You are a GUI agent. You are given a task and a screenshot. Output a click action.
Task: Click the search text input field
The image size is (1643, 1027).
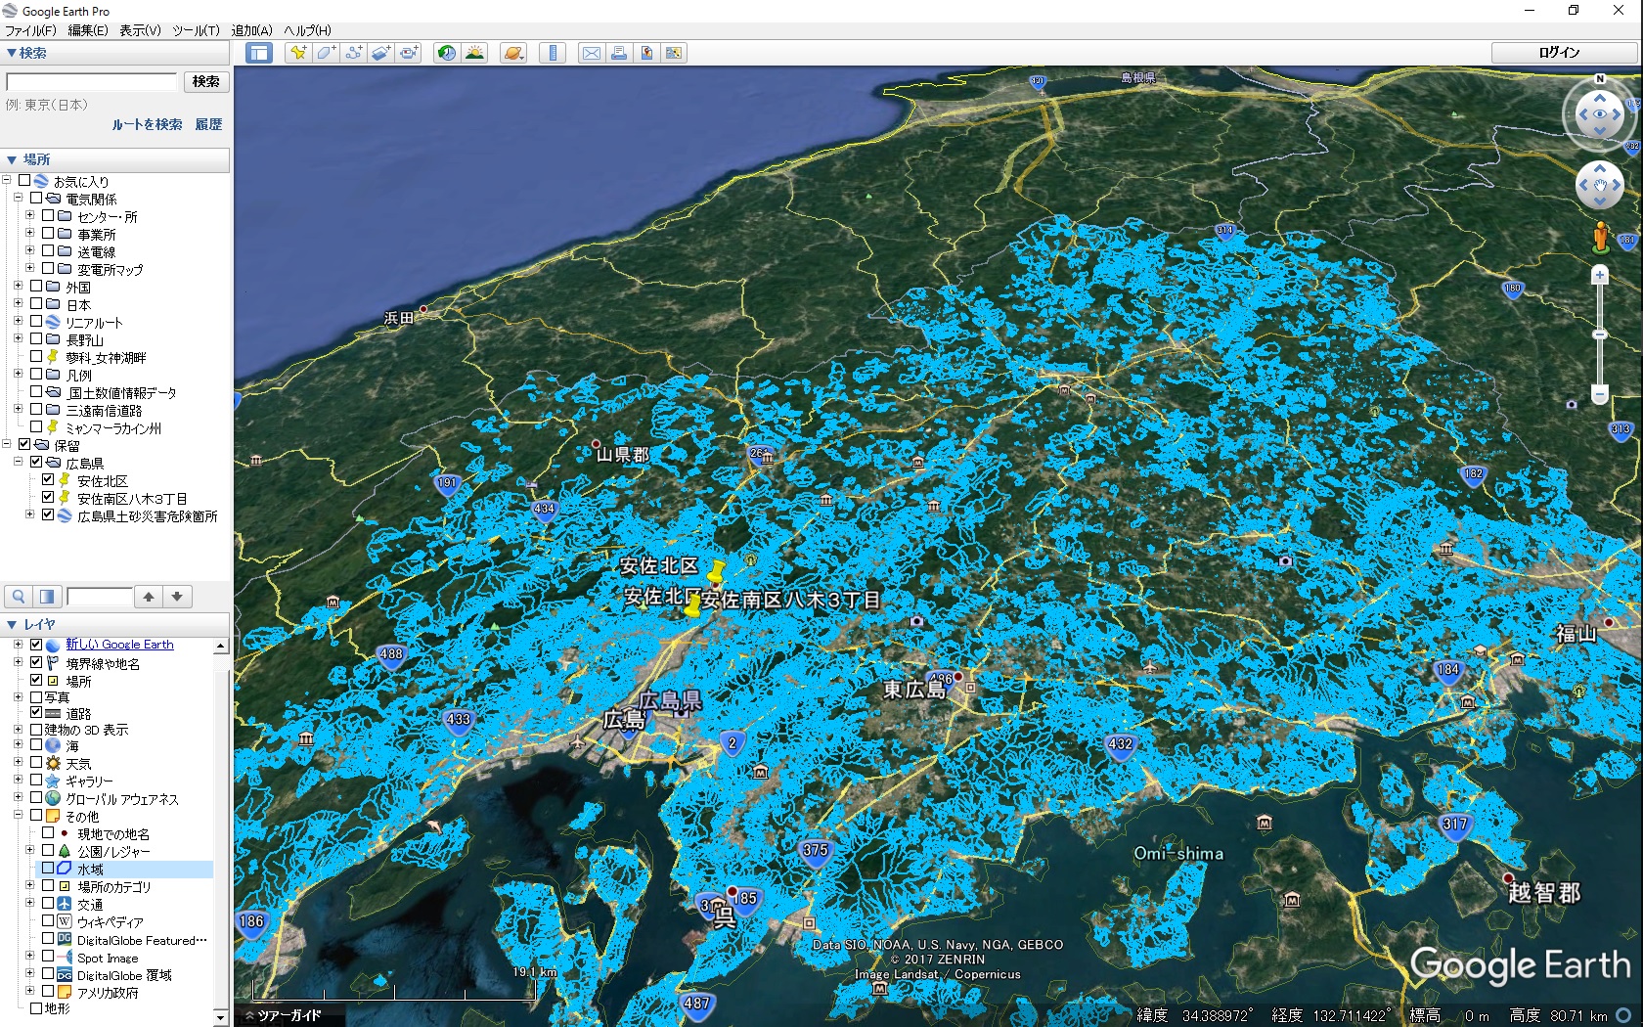92,81
